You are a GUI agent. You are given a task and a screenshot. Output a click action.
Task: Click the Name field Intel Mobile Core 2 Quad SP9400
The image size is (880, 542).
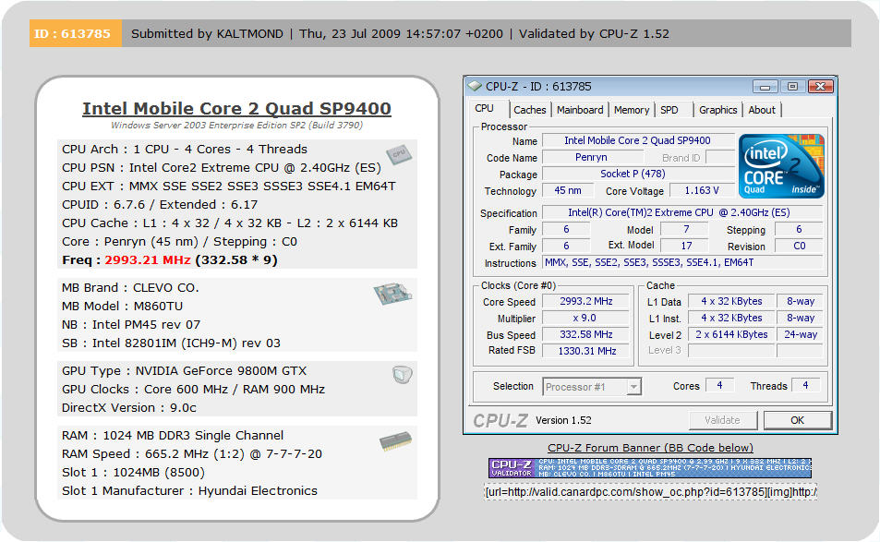pyautogui.click(x=637, y=140)
